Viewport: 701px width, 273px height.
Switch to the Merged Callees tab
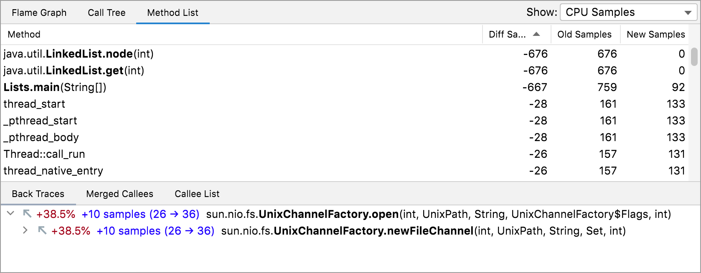tap(119, 194)
